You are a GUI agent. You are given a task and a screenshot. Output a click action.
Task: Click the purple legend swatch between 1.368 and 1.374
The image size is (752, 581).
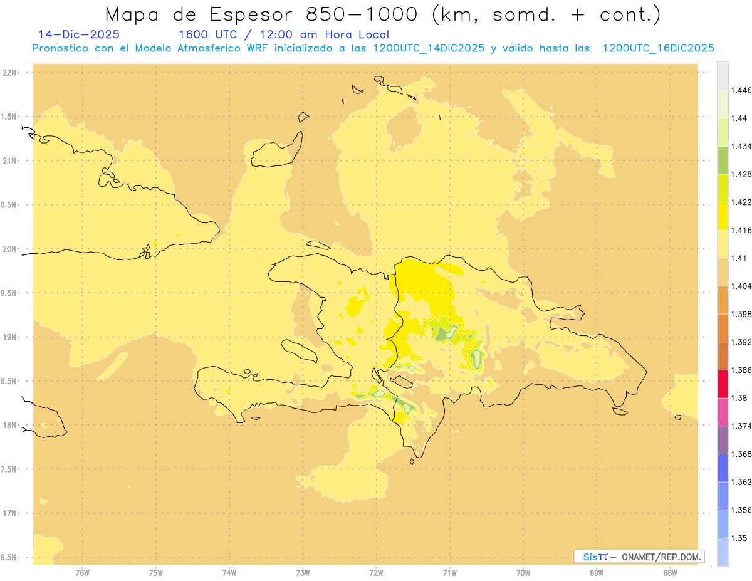tap(723, 440)
